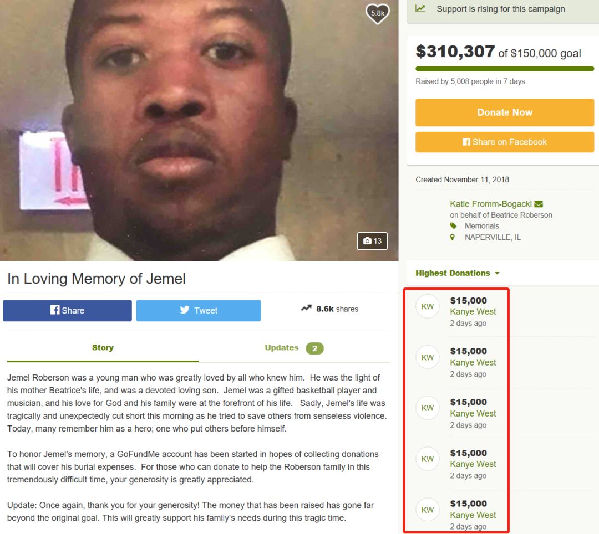Click the Share on Facebook button
599x534 pixels.
pyautogui.click(x=505, y=142)
